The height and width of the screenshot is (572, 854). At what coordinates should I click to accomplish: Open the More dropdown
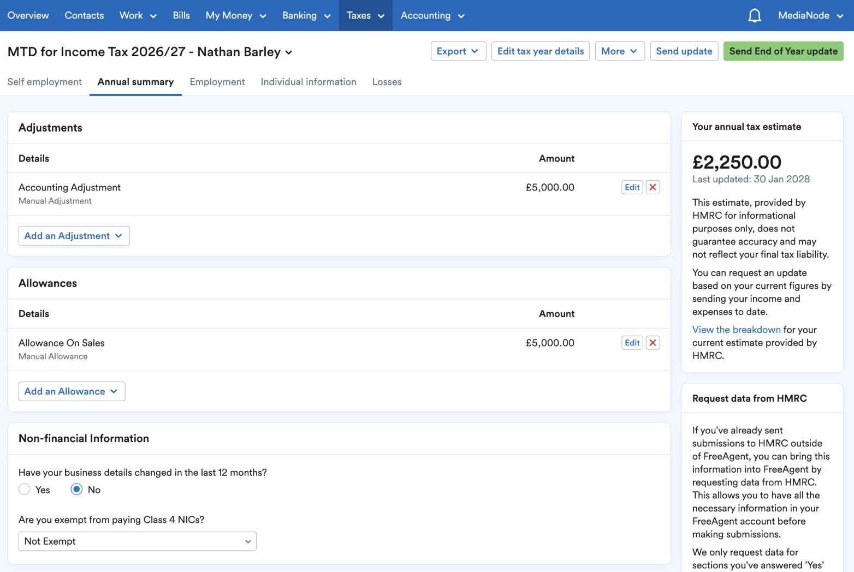(620, 51)
